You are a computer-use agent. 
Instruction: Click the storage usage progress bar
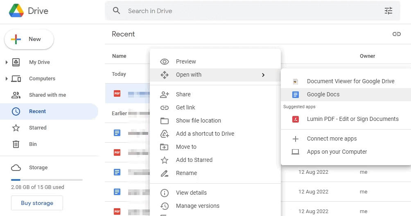47,180
